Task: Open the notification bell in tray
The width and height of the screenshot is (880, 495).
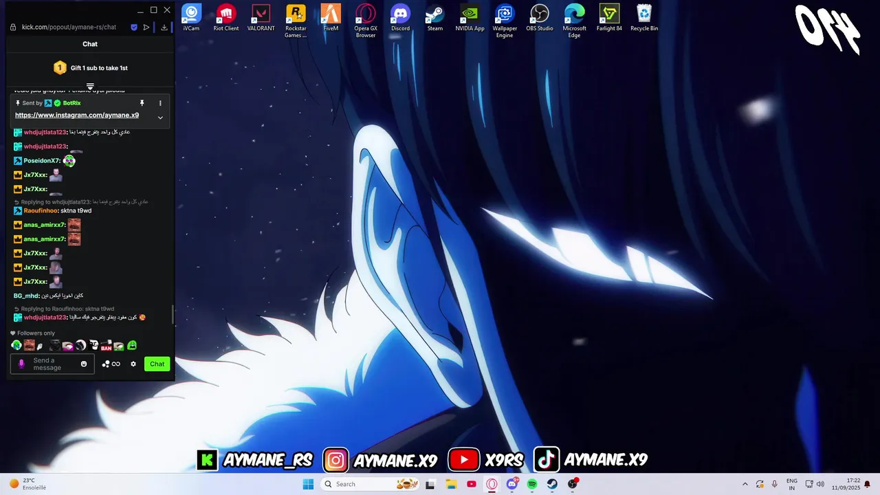Action: [868, 484]
